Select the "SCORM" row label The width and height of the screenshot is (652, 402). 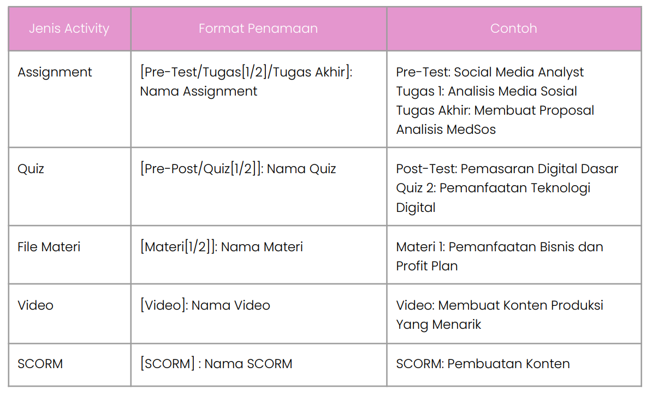click(40, 364)
